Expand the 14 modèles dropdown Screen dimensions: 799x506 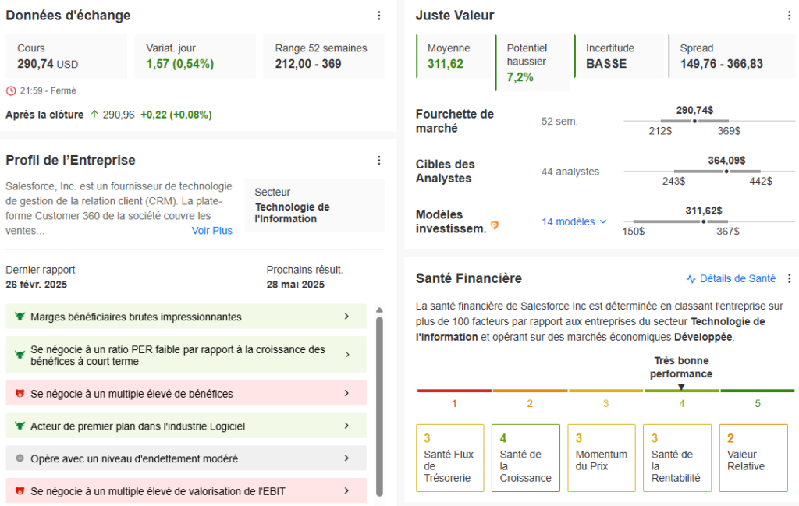(574, 221)
